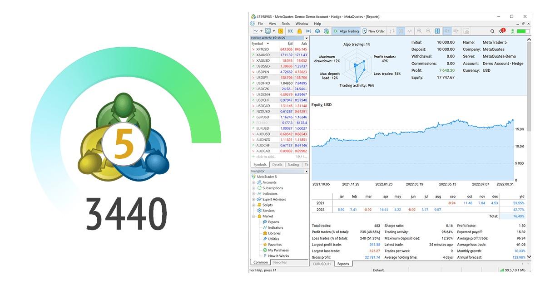545x285 pixels.
Task: Expand the Expert Advisors tree node
Action: point(254,199)
